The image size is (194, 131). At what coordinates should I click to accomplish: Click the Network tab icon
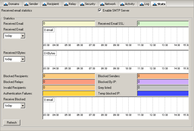tap(102, 4)
